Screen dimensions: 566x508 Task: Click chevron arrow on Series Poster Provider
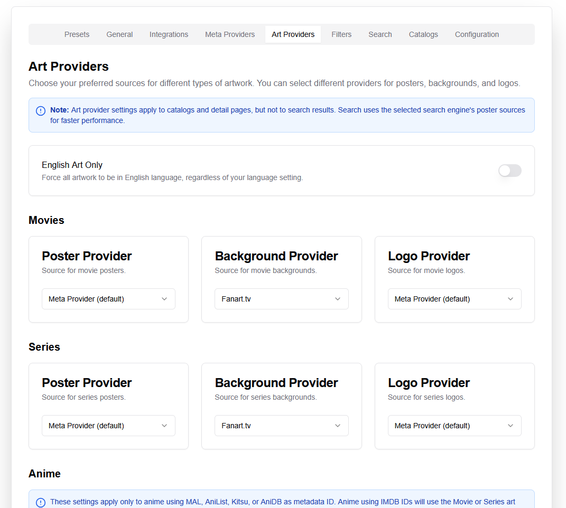tap(164, 426)
